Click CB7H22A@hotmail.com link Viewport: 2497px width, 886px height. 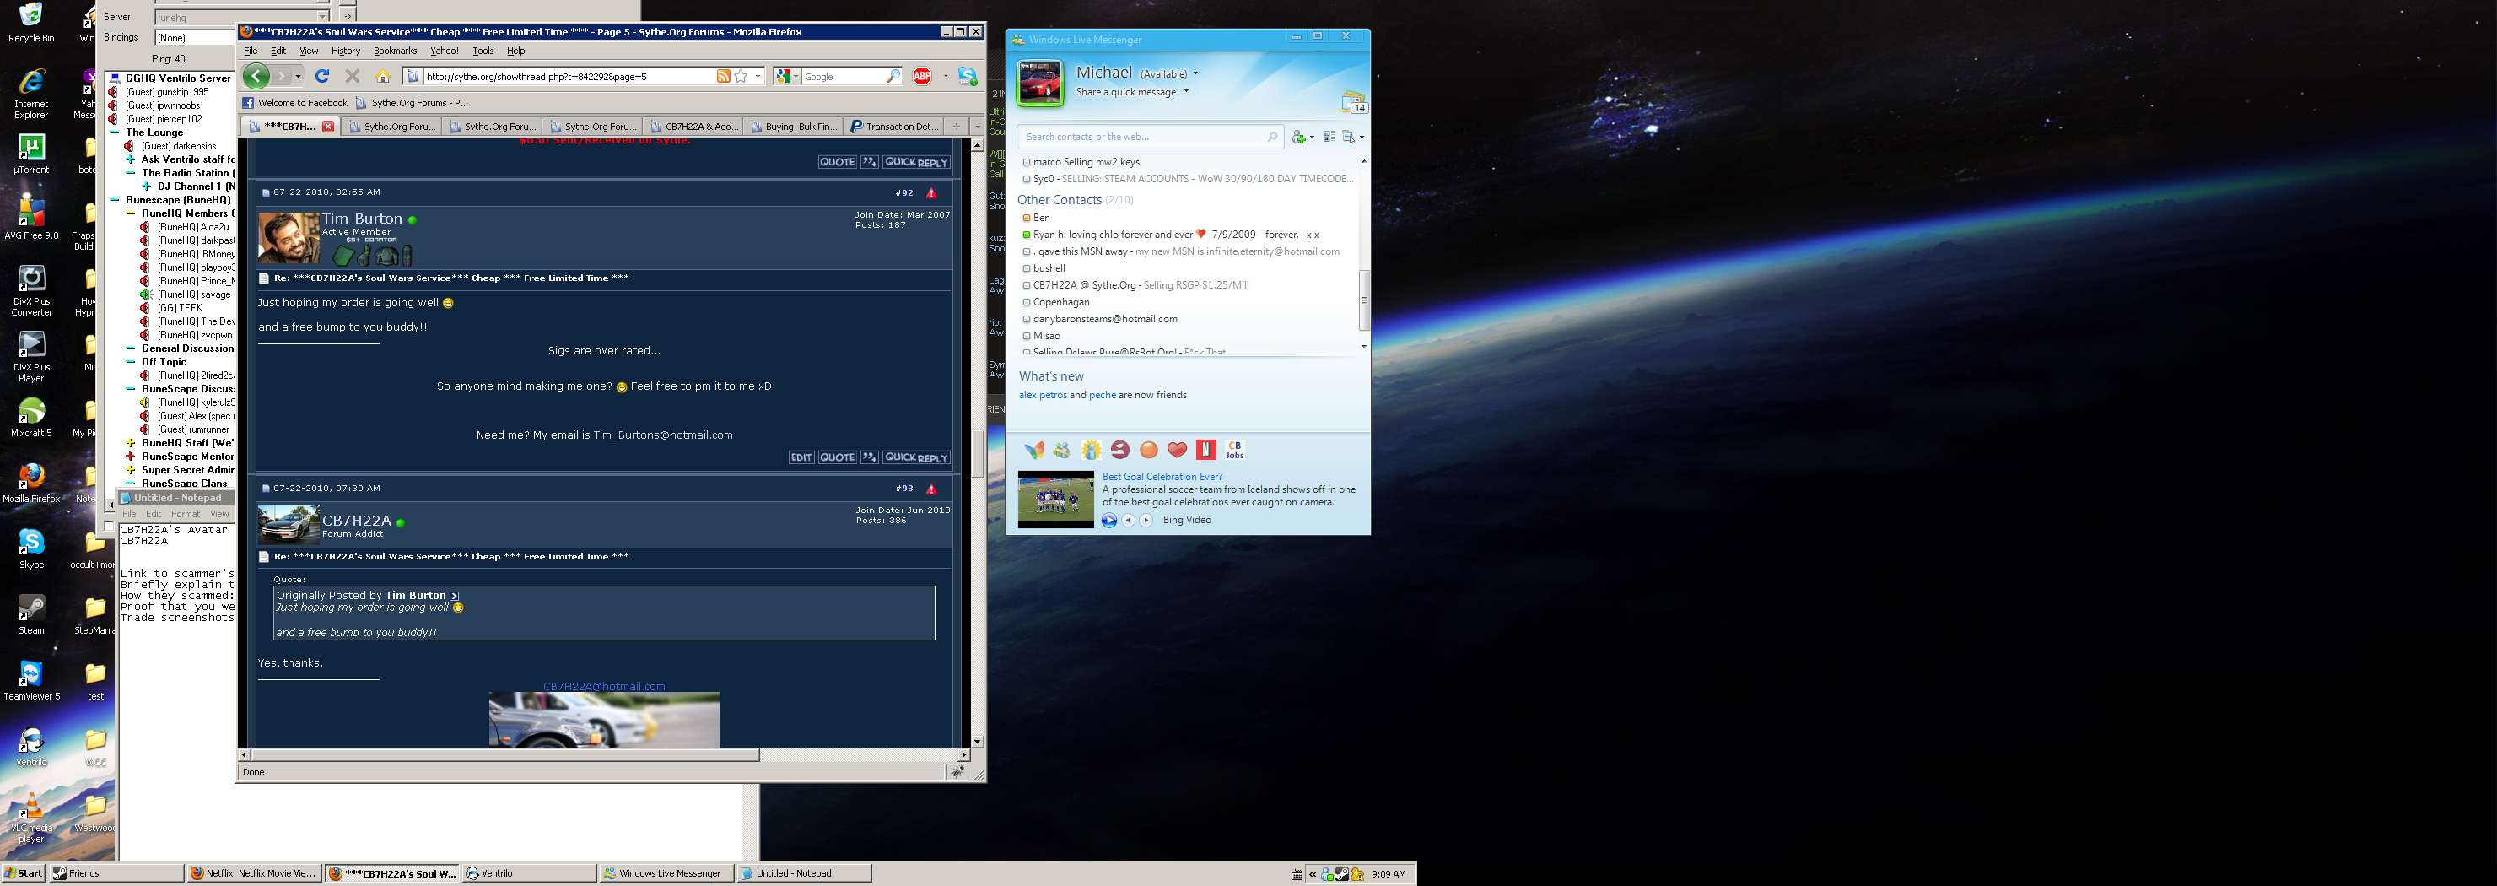(x=604, y=686)
